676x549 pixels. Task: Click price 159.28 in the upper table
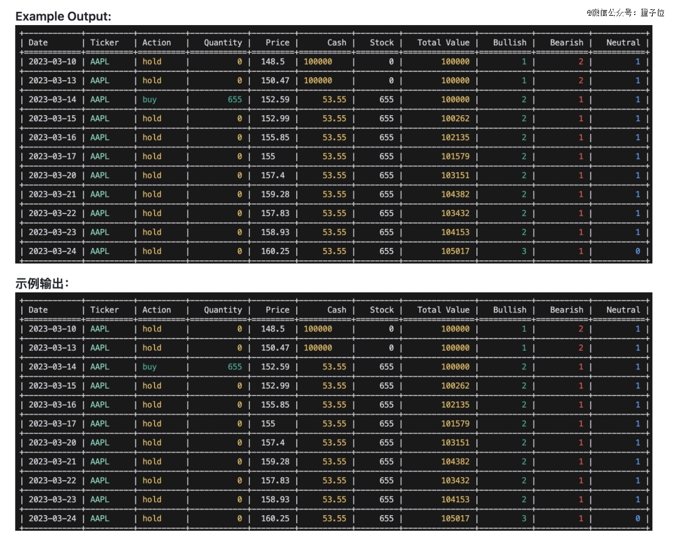[x=275, y=194]
